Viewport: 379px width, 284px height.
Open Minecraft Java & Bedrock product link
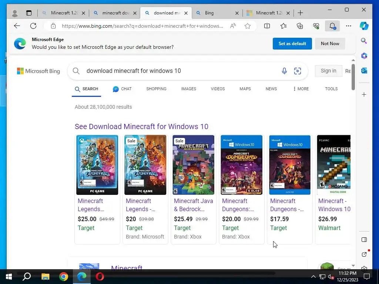(193, 205)
